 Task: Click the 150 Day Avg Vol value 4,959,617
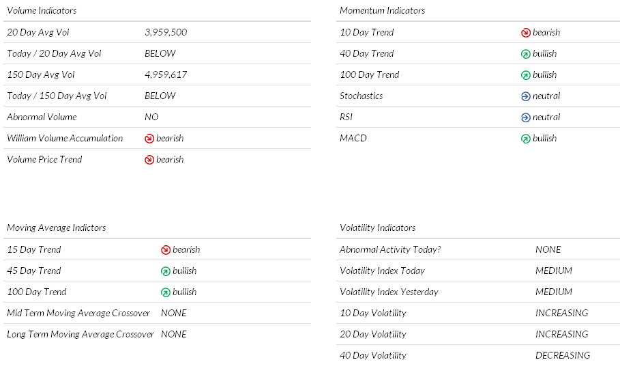tap(166, 75)
